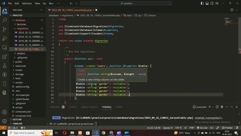Toggle the bottom panel layout icon

[x=207, y=3]
